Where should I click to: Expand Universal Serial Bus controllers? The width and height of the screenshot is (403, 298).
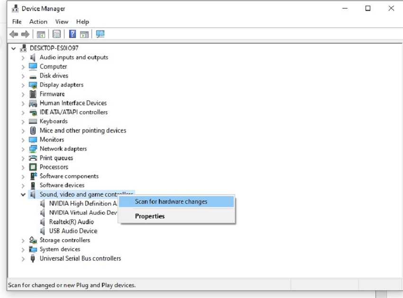pyautogui.click(x=23, y=259)
